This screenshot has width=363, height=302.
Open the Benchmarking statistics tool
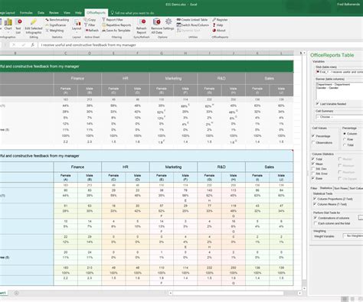pyautogui.click(x=57, y=20)
